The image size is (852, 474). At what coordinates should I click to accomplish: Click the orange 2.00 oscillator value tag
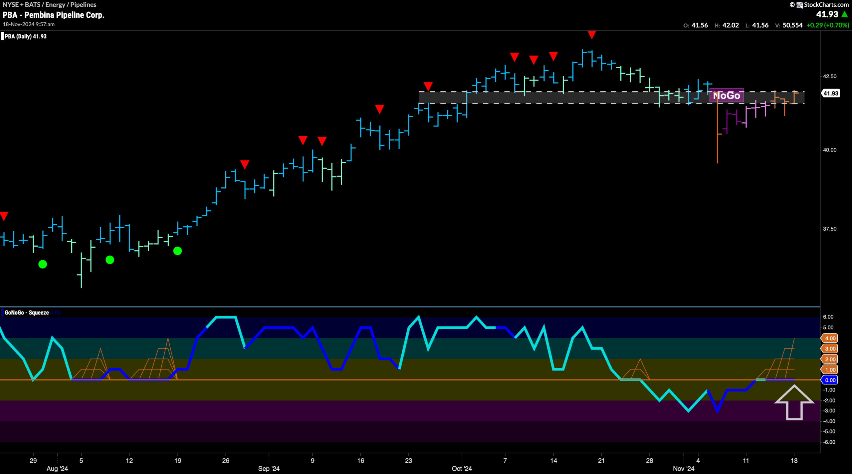coord(830,359)
